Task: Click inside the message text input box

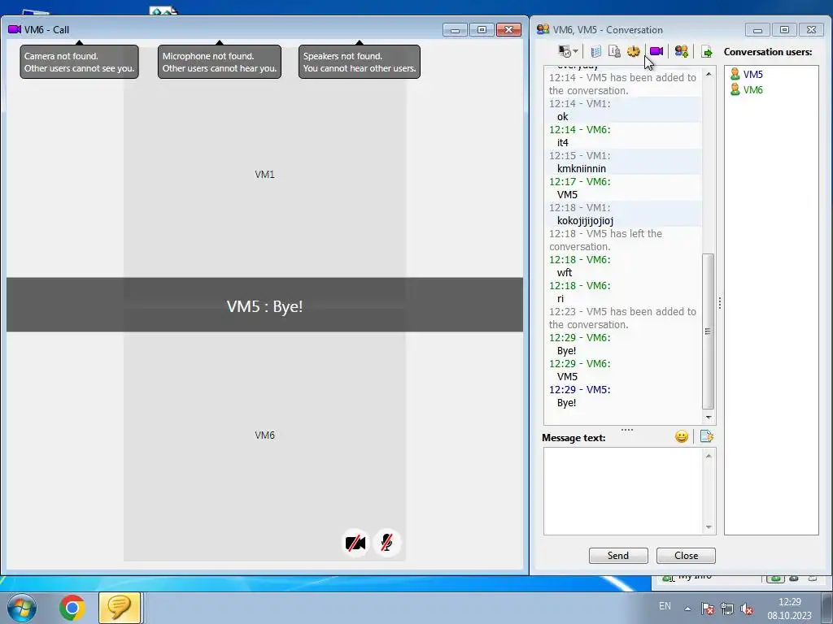Action: [623, 491]
